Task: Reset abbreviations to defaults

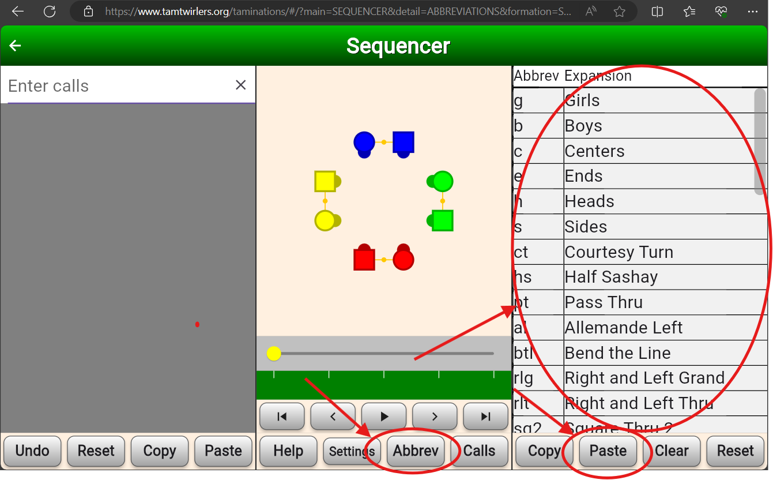Action: pos(736,451)
